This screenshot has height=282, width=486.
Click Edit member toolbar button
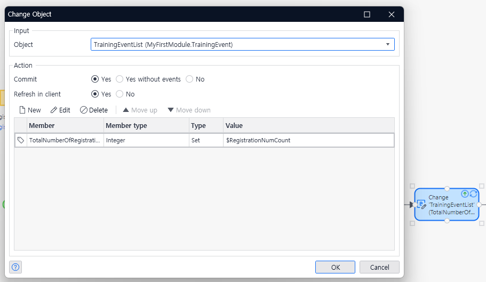coord(60,110)
